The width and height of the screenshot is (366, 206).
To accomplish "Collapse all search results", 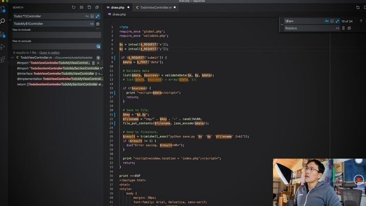I will point(97,7).
